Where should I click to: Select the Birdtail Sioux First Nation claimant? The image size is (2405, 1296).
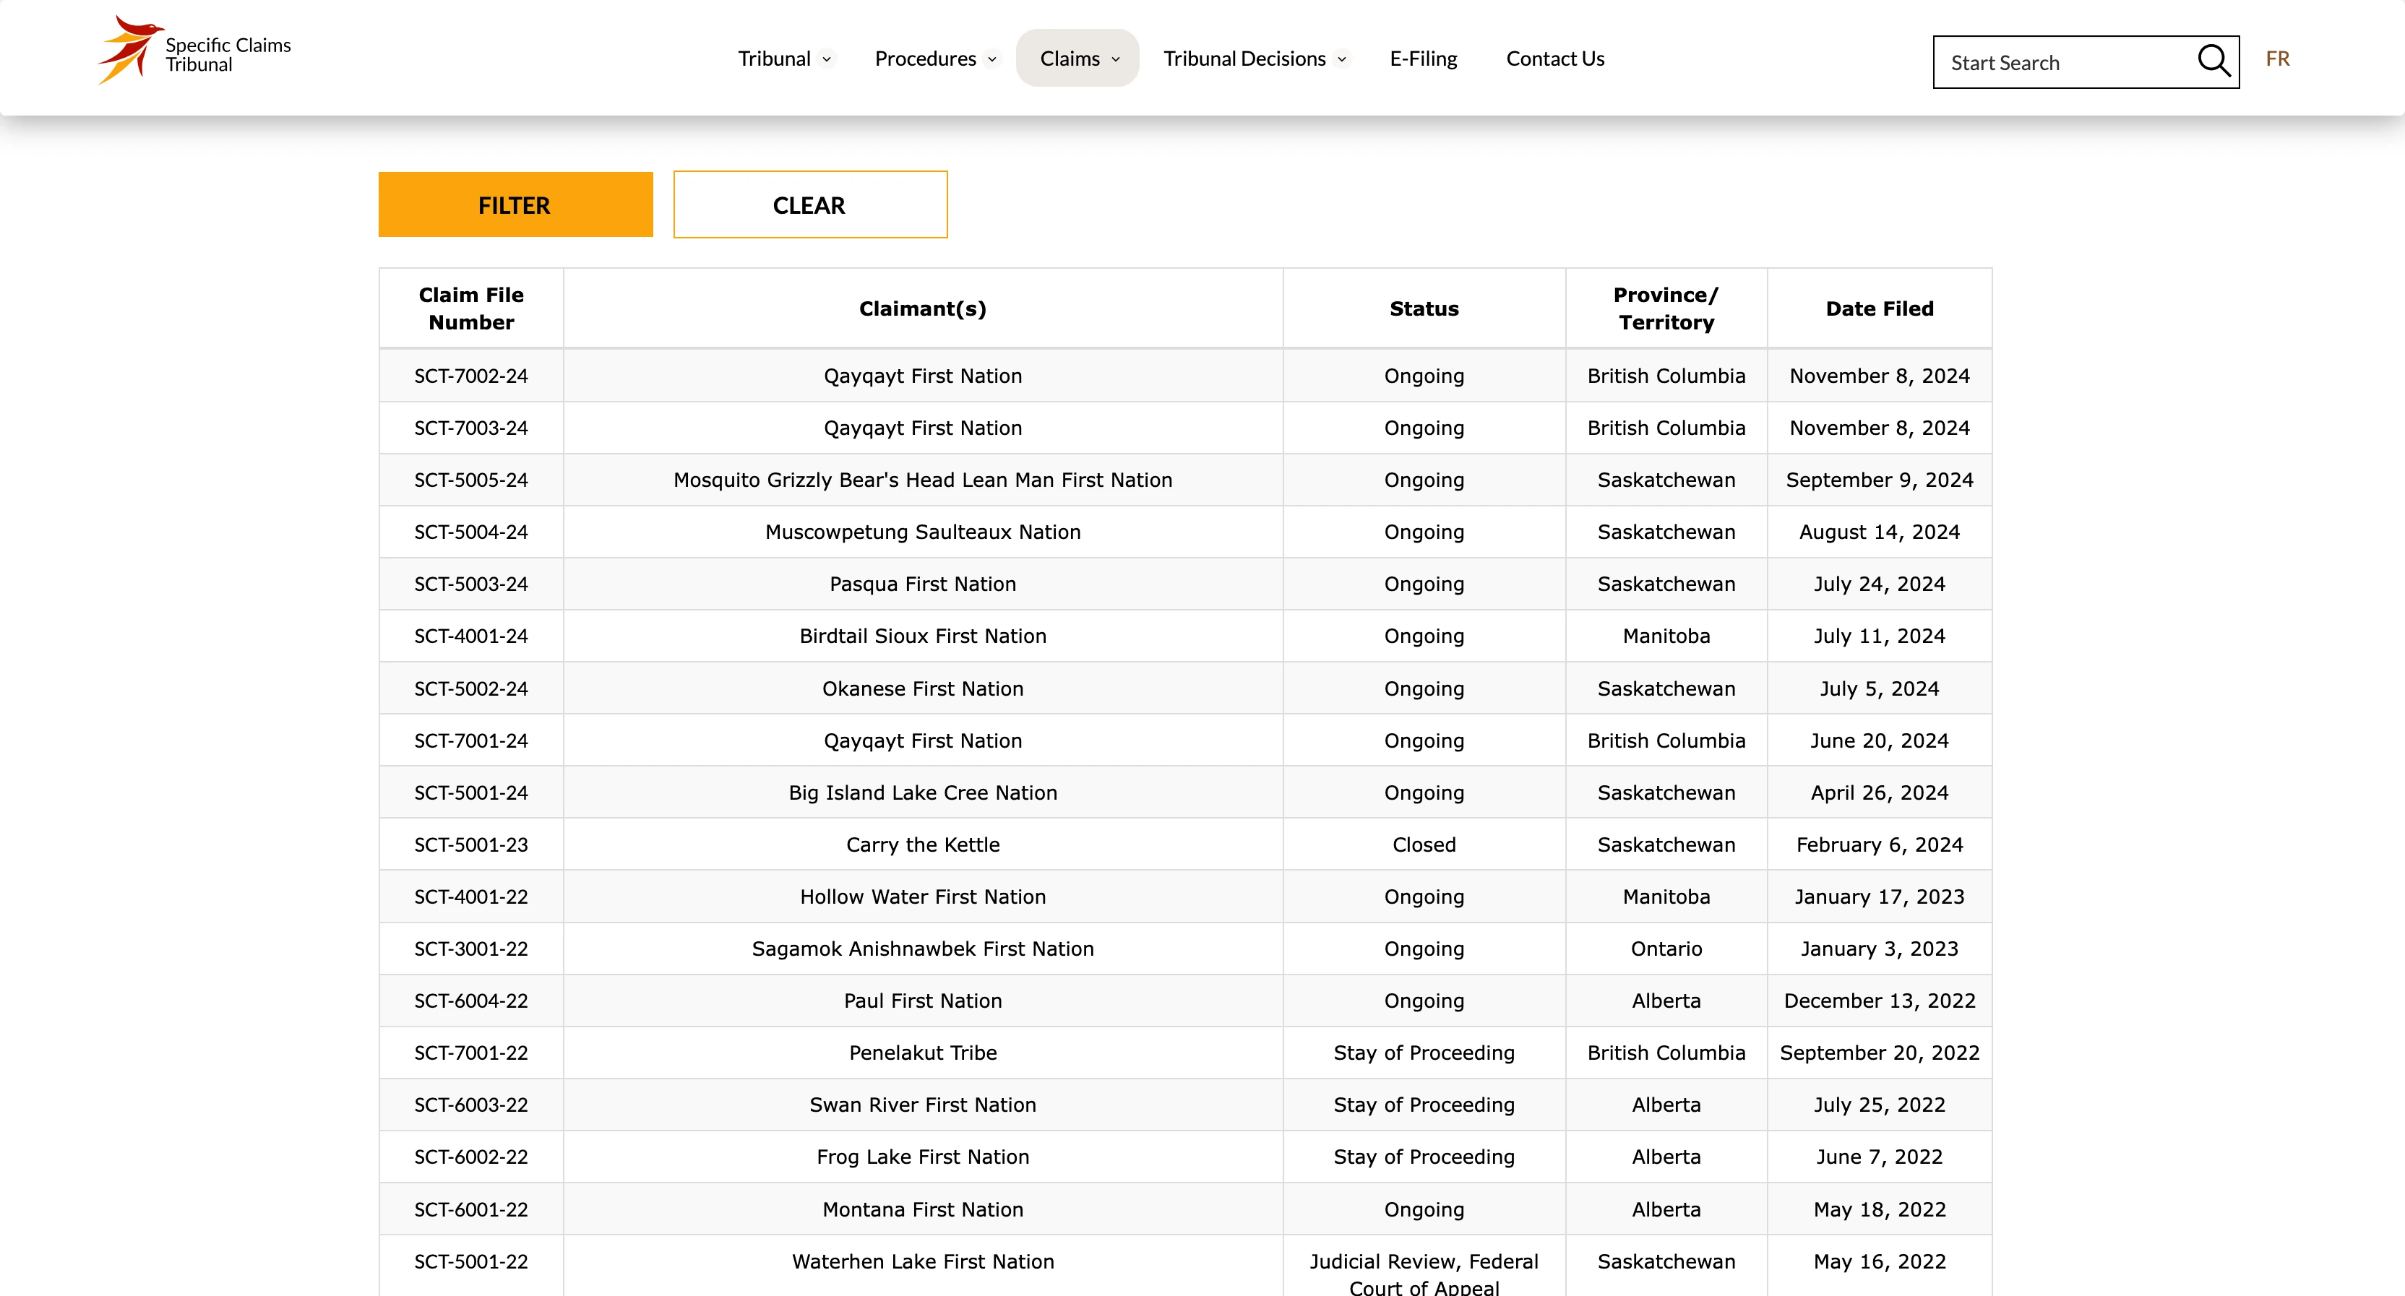point(922,636)
